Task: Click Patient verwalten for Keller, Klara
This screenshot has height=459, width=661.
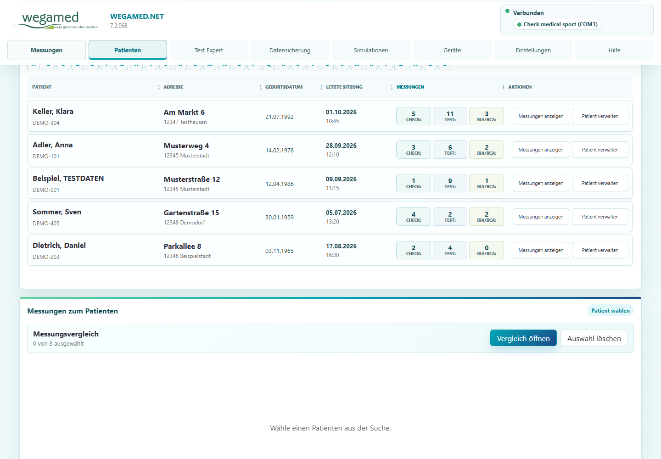Action: (x=600, y=116)
